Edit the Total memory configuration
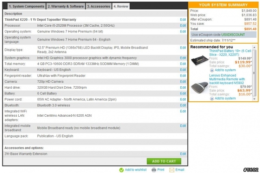260x173 pixels. point(183,64)
